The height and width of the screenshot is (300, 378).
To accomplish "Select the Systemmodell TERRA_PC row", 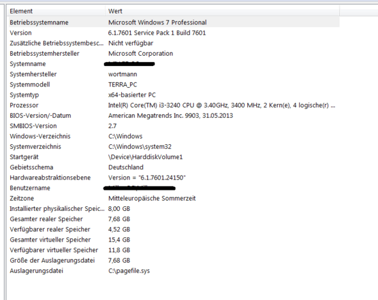I will click(174, 85).
